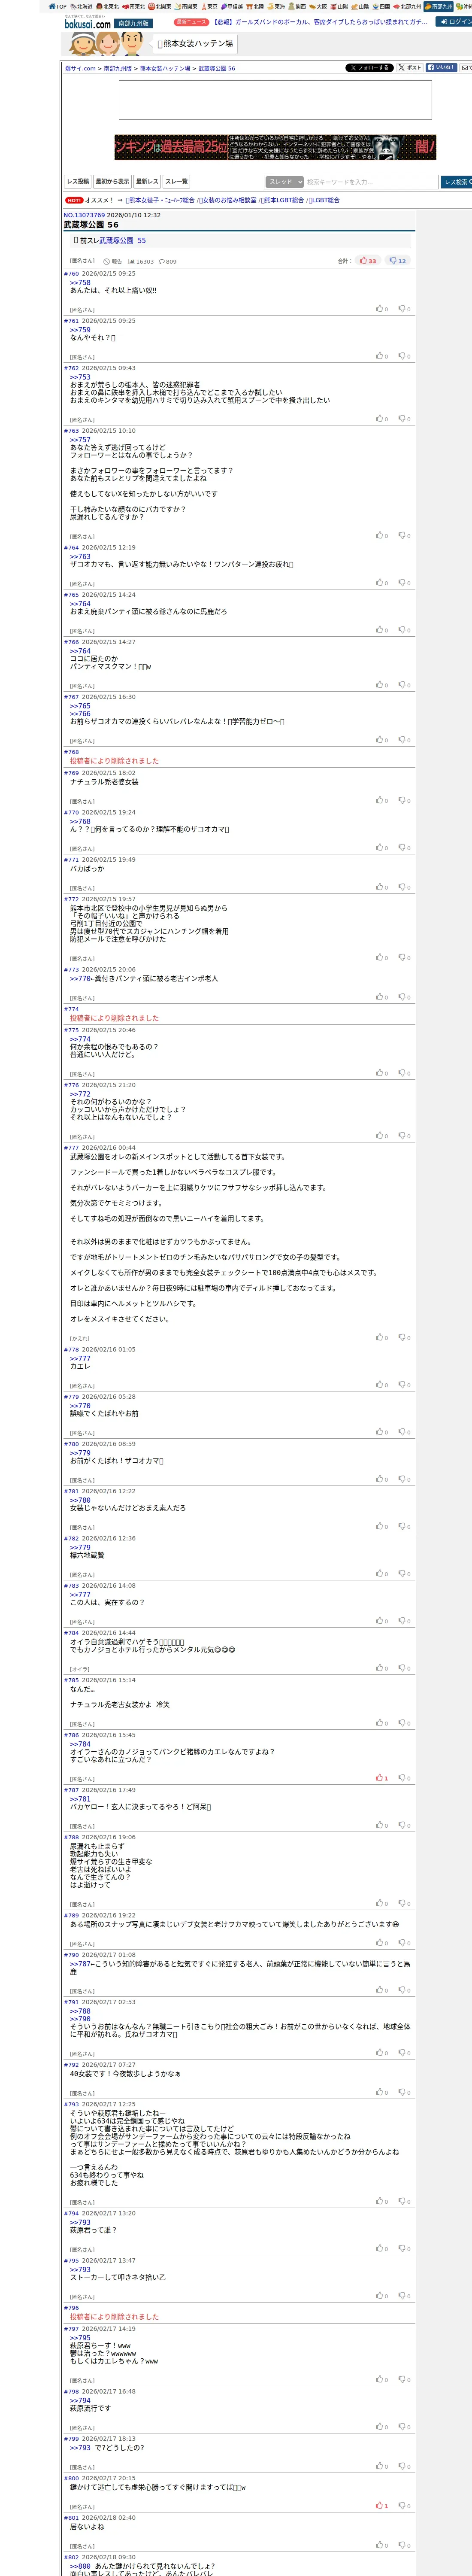Follow the >>758 reply reference

click(x=80, y=283)
